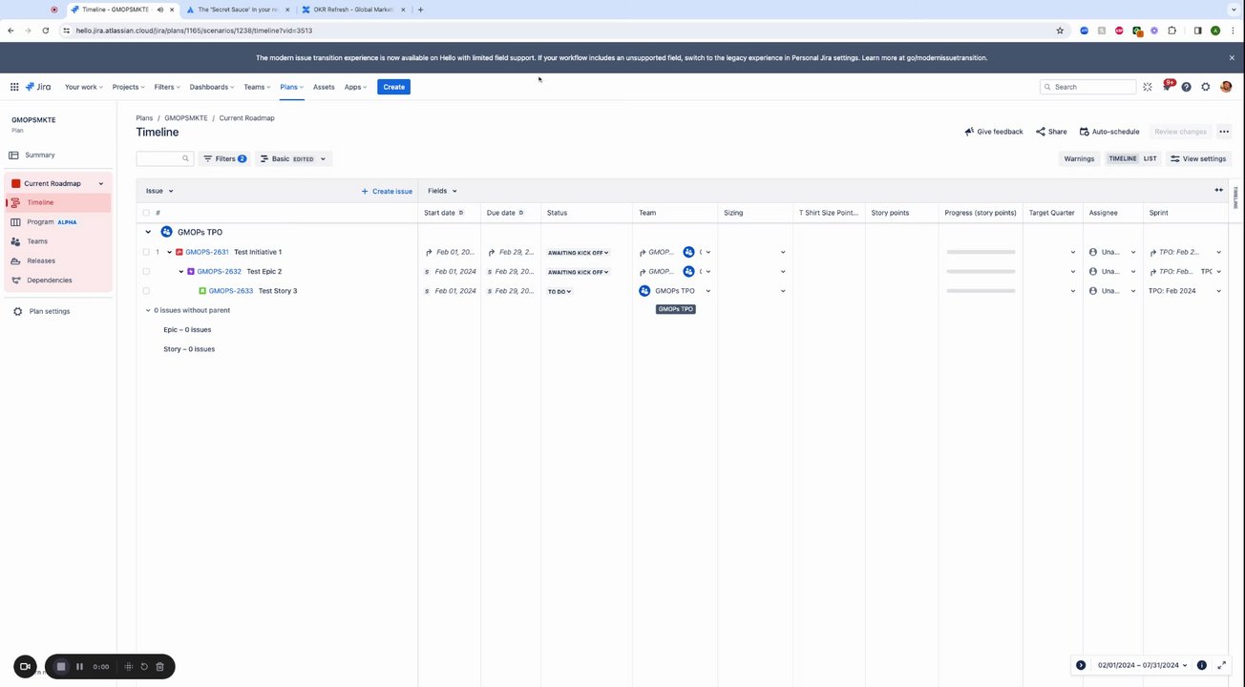This screenshot has width=1245, height=687.
Task: Toggle the select-all checkbox in header
Action: pos(146,213)
